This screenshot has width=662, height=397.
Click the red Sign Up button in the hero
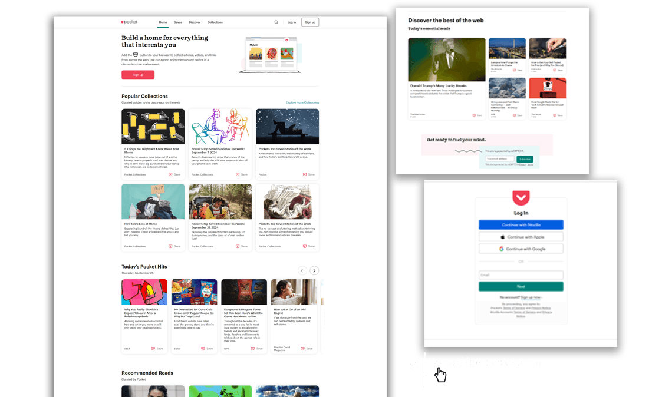[x=138, y=75]
